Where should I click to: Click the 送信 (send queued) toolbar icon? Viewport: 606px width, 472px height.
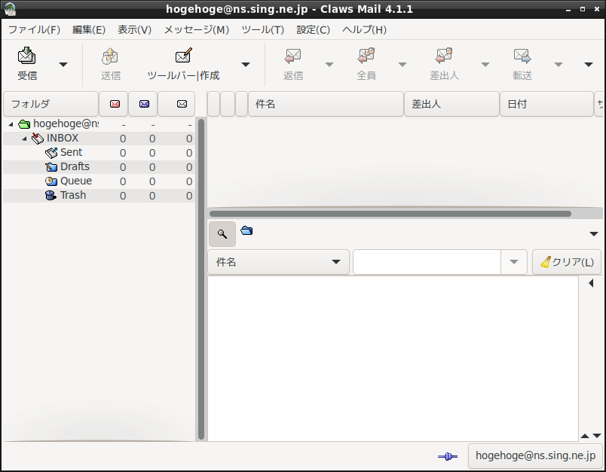pyautogui.click(x=110, y=56)
